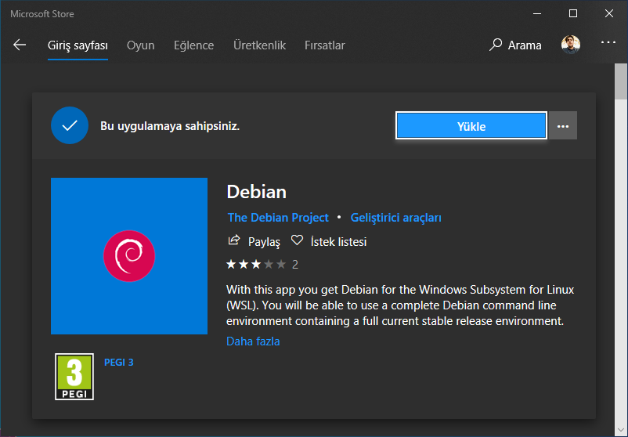Close the Microsoft Store window
The image size is (628, 437).
coord(609,13)
